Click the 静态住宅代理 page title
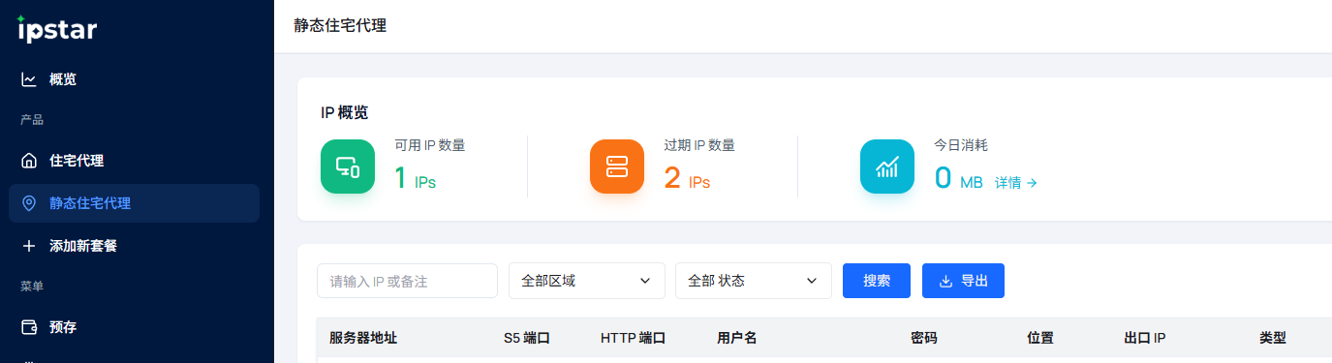The width and height of the screenshot is (1332, 363). 340,25
